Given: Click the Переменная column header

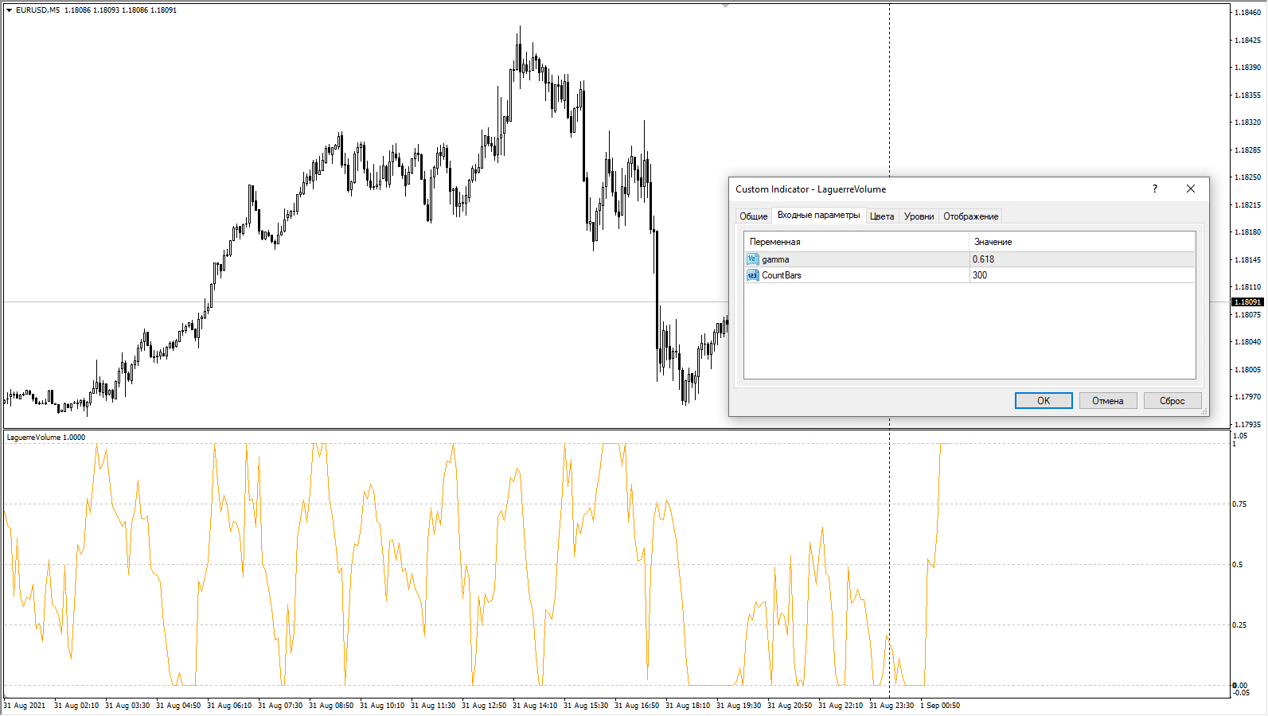Looking at the screenshot, I should coord(856,242).
